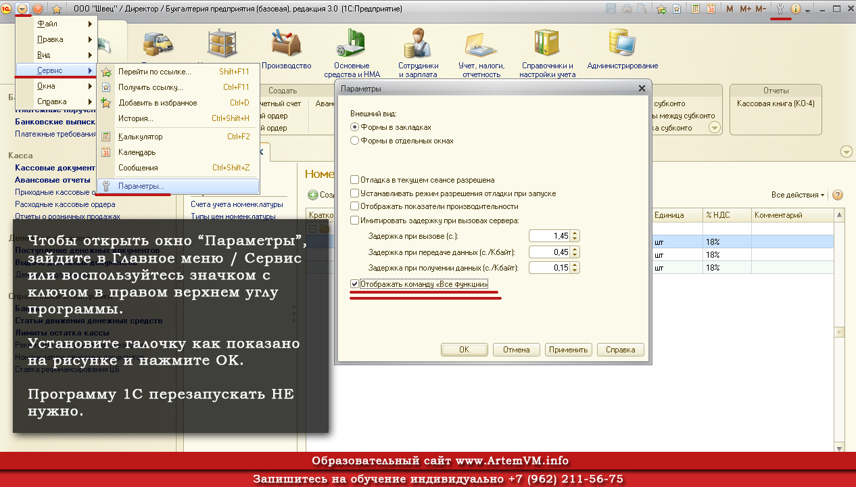Click Отмена in the Параметры dialog

(x=517, y=350)
